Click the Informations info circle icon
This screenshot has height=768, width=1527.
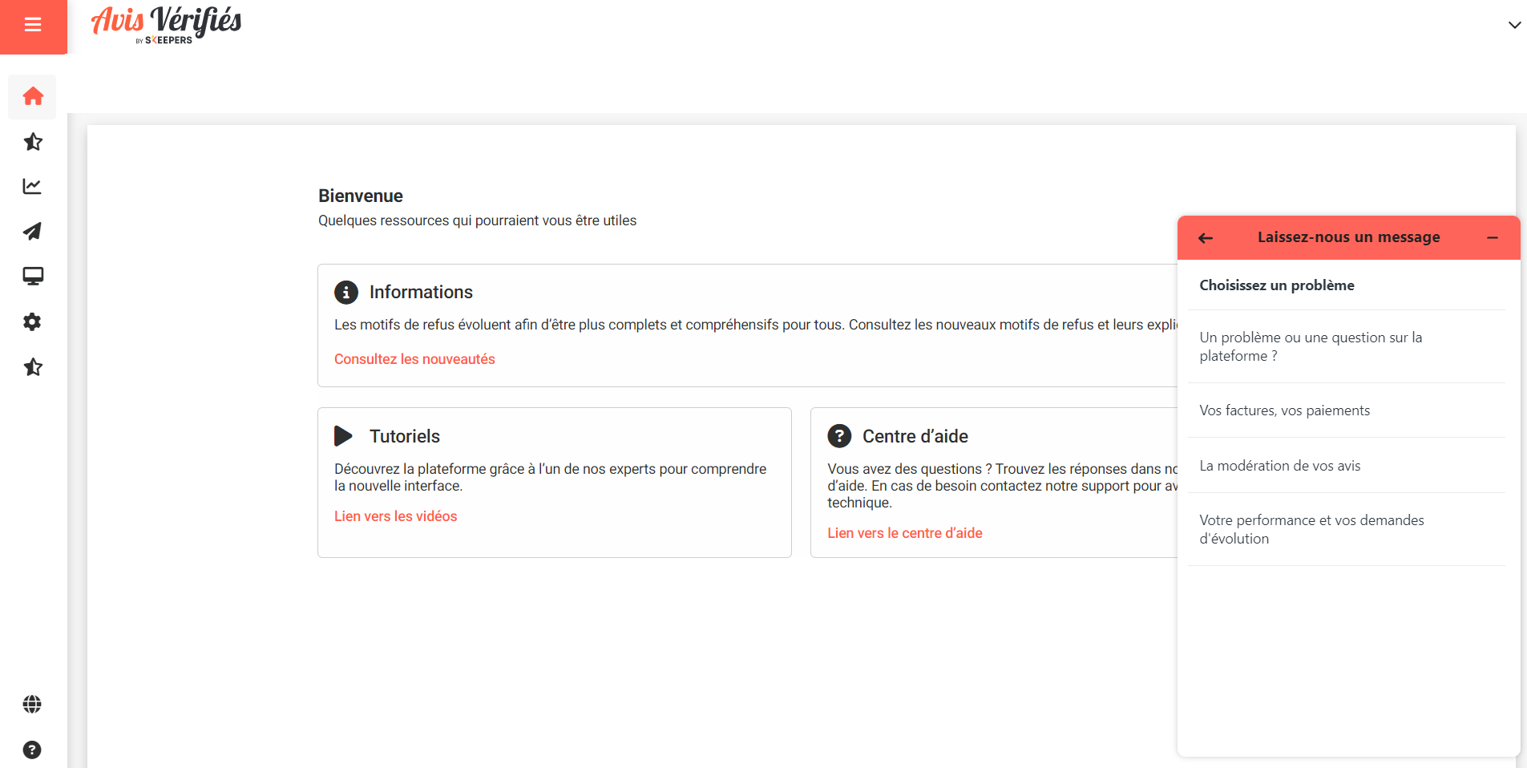click(x=345, y=292)
